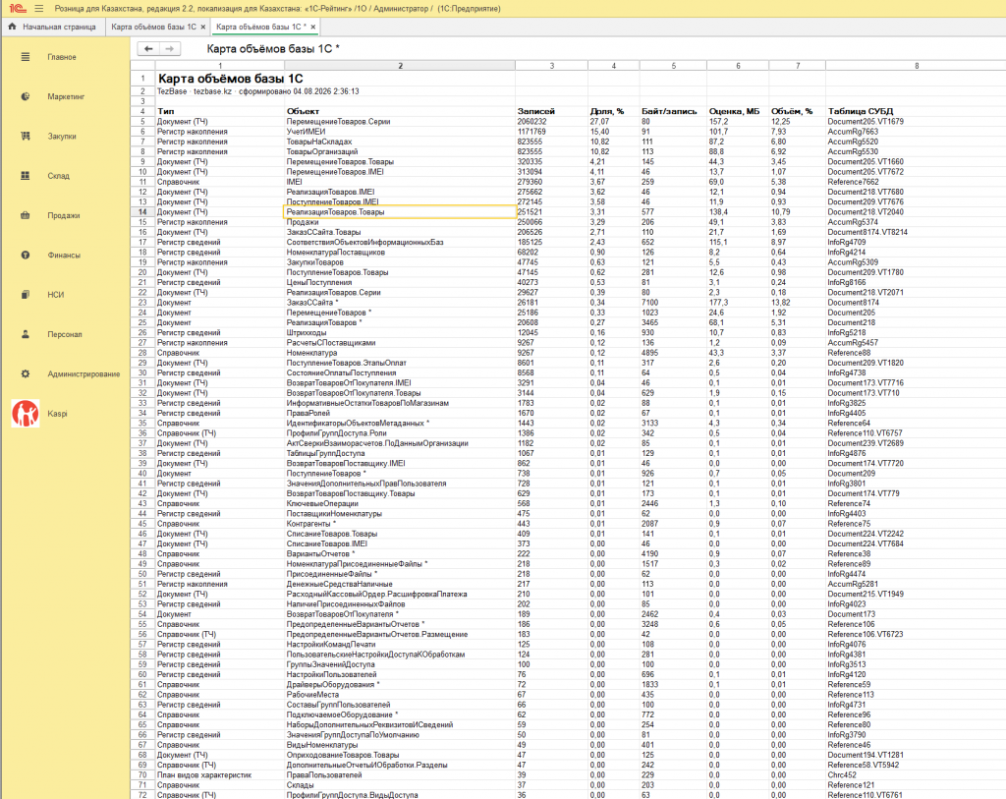Select highlighted cell РеализацияТоваров.Товары
The width and height of the screenshot is (1006, 799).
400,211
